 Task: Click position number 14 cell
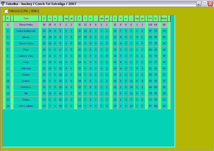click(x=8, y=106)
